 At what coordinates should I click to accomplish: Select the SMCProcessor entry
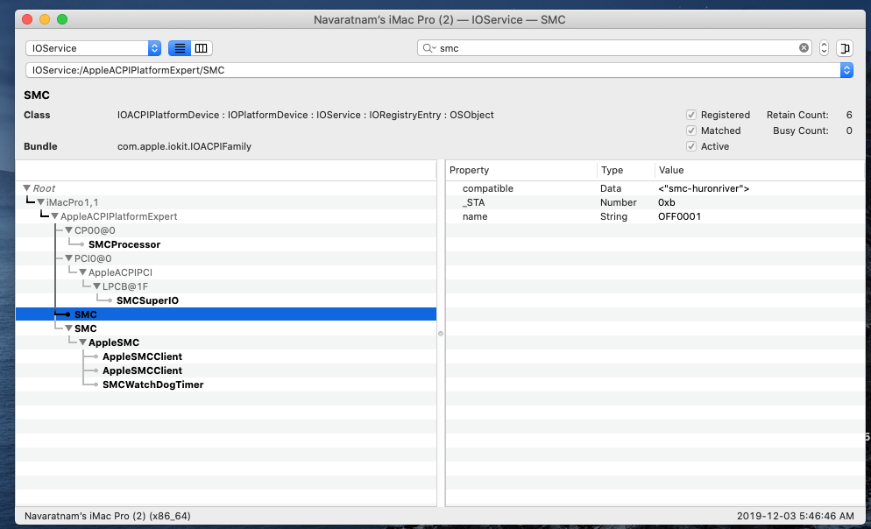124,244
